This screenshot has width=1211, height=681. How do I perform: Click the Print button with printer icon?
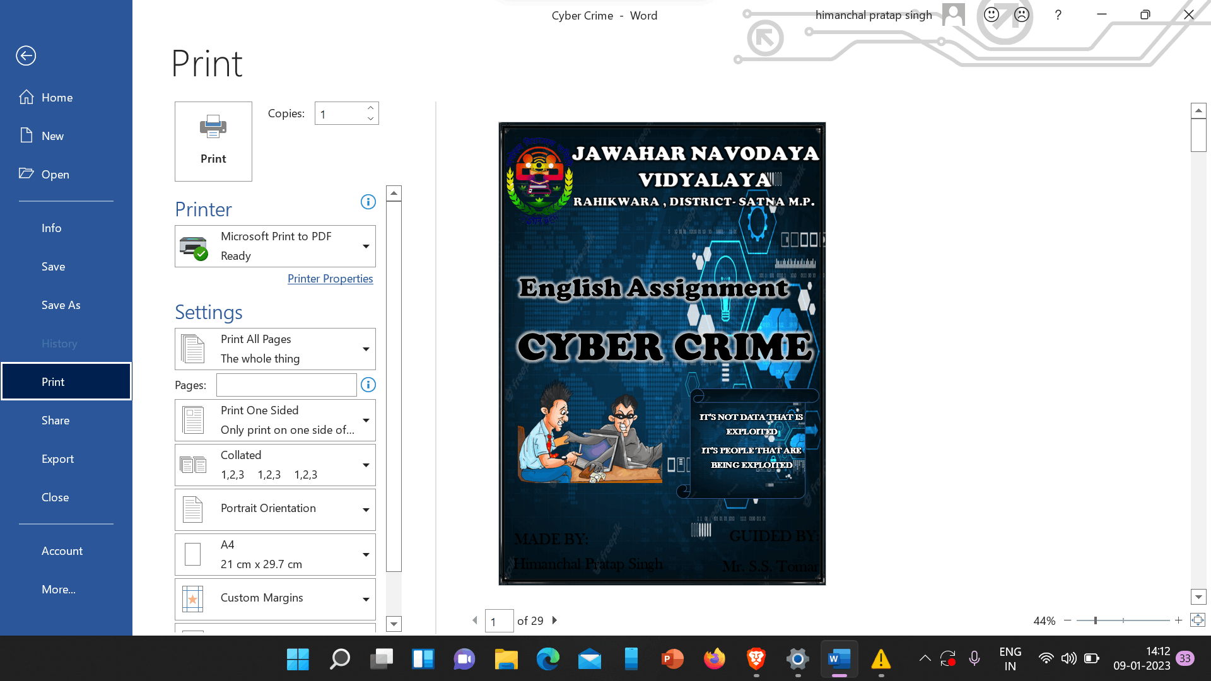pos(213,141)
